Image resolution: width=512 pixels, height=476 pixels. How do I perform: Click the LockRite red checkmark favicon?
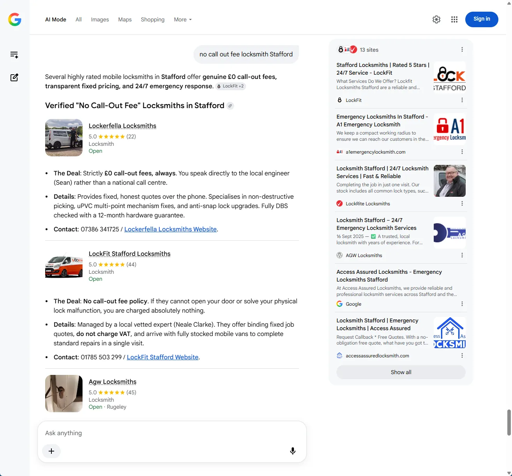340,203
